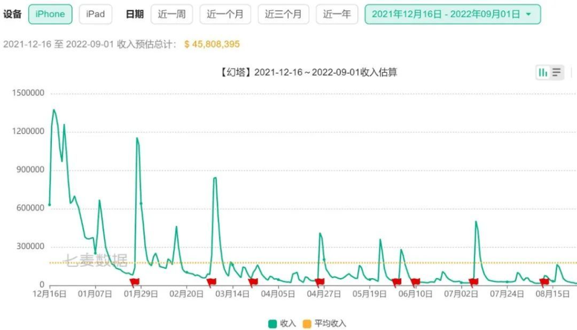Click the red flag near 04月27日
Viewport: 577px width, 330px height.
[x=319, y=282]
